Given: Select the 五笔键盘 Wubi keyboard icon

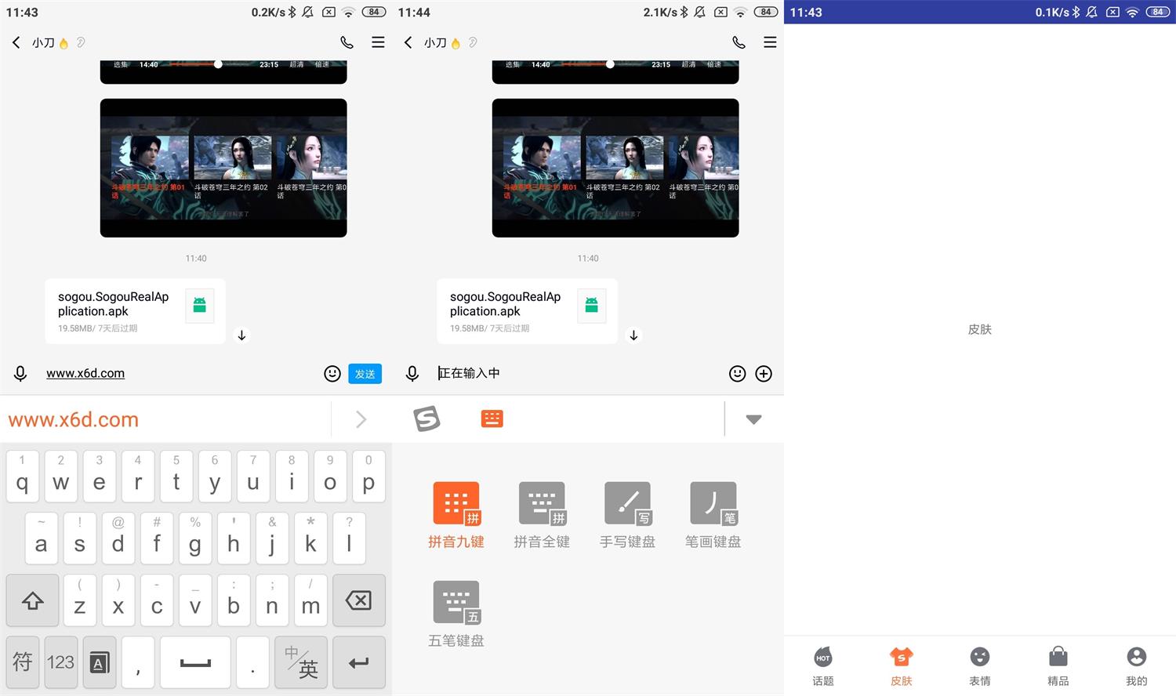Looking at the screenshot, I should coord(456,603).
